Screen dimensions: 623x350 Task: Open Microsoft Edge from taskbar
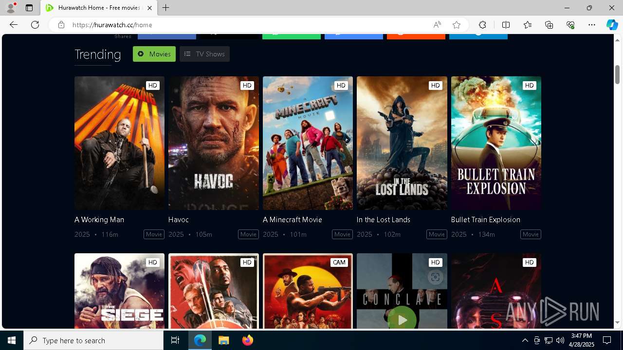click(200, 340)
